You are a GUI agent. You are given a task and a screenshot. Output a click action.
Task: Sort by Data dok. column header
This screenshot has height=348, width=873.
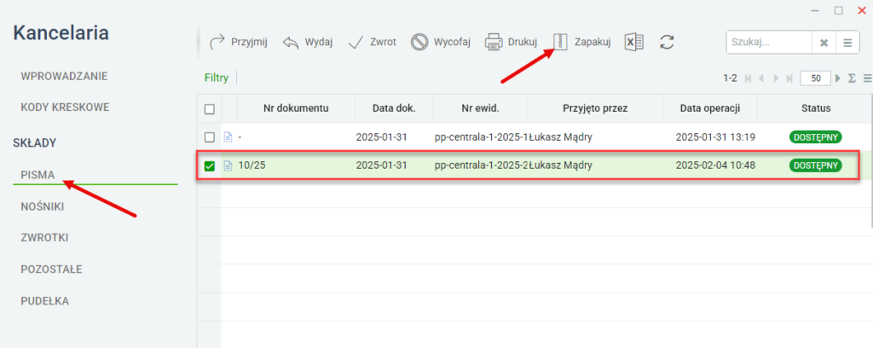[x=394, y=108]
